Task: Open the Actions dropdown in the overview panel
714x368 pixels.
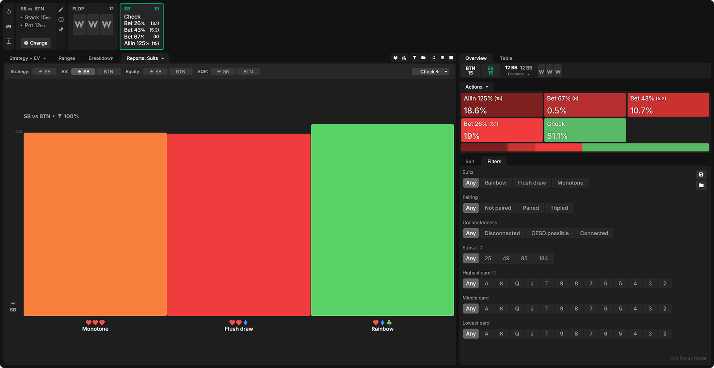Action: pyautogui.click(x=477, y=87)
